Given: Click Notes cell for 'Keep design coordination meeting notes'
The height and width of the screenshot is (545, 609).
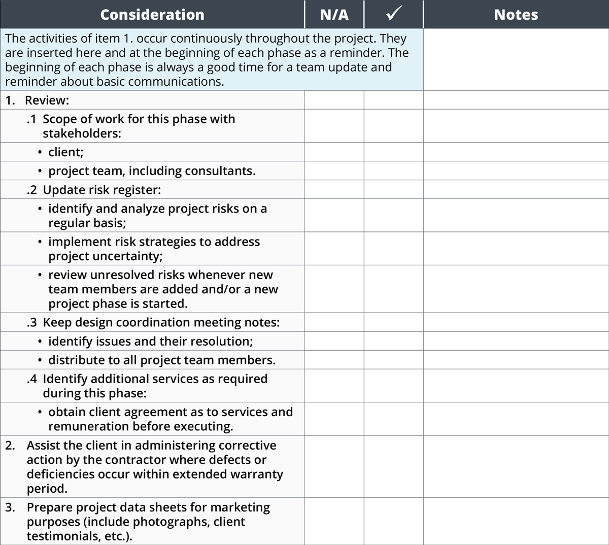Looking at the screenshot, I should click(516, 322).
